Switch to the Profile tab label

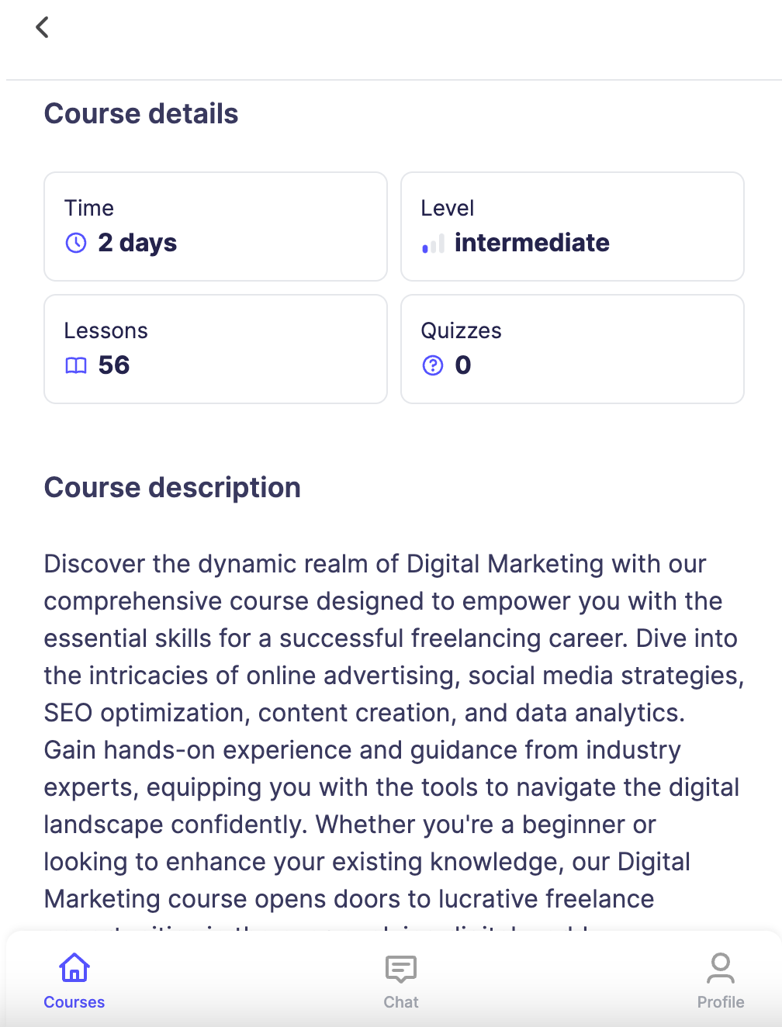pyautogui.click(x=721, y=1002)
